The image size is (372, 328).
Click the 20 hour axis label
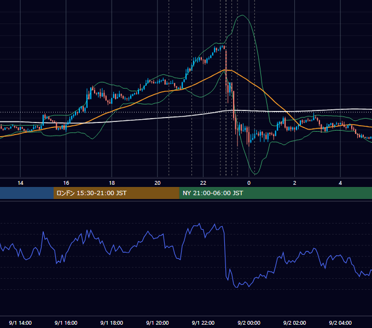pyautogui.click(x=158, y=183)
